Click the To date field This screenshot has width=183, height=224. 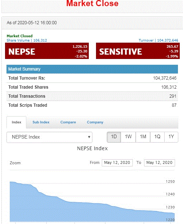160,163
